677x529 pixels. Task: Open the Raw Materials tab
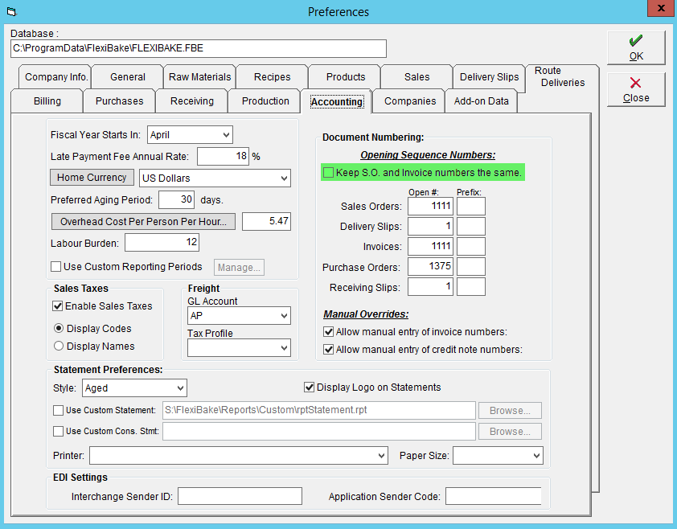click(x=200, y=77)
